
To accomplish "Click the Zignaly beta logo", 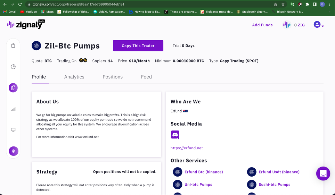I will coord(26,24).
